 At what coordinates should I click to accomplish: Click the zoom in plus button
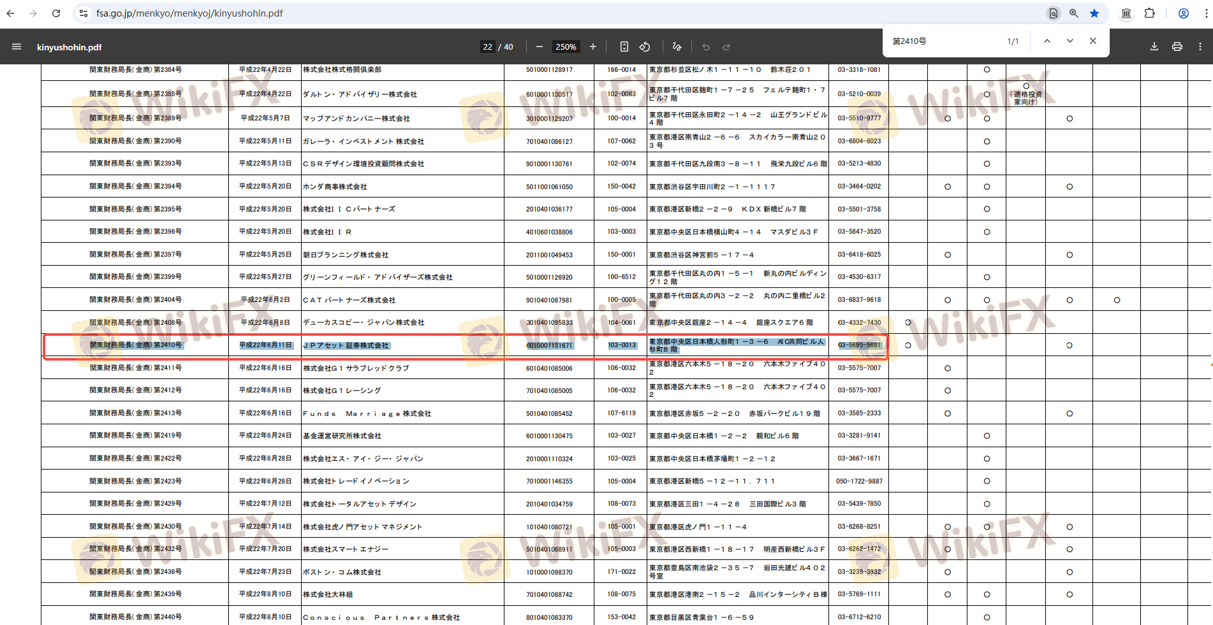pos(593,47)
